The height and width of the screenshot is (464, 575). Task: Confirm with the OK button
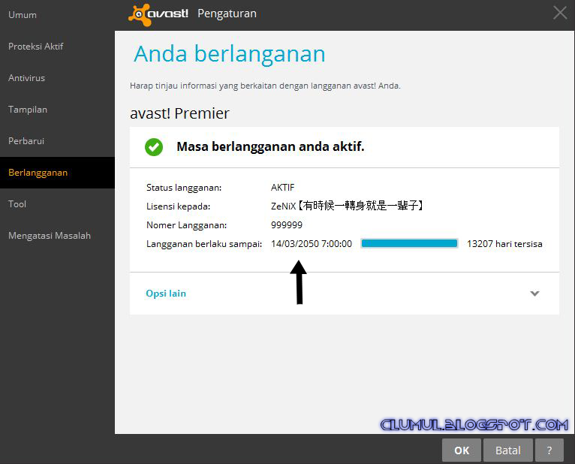point(462,450)
